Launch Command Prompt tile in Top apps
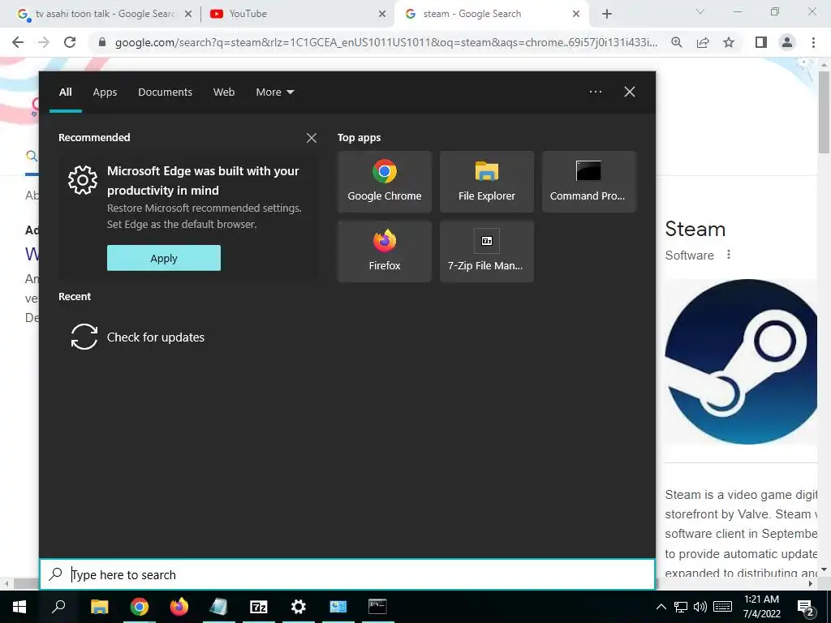The height and width of the screenshot is (623, 831). point(588,182)
